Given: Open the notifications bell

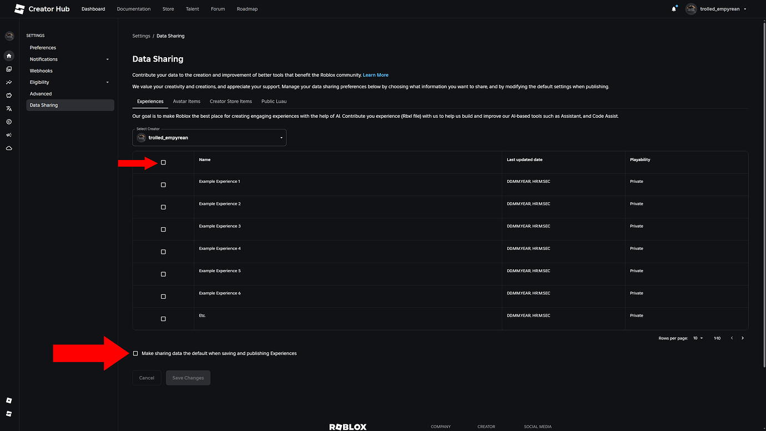Looking at the screenshot, I should [x=673, y=9].
